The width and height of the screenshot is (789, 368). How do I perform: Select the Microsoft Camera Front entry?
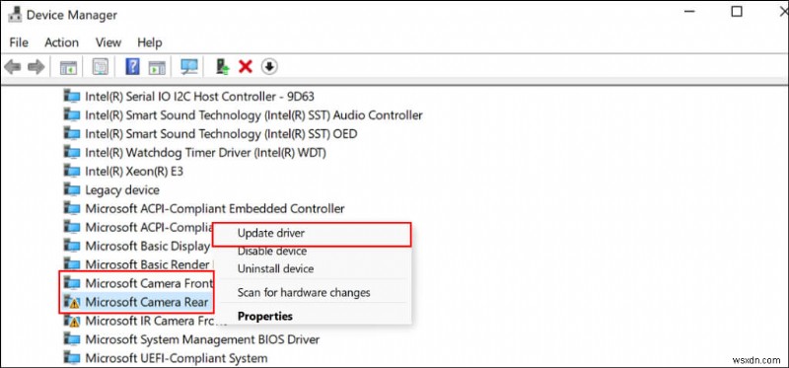pyautogui.click(x=149, y=283)
